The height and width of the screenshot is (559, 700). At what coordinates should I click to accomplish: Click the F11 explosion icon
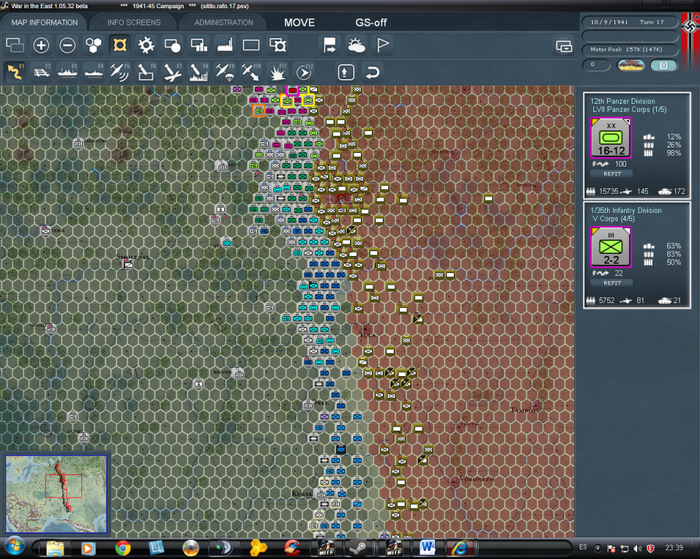278,72
